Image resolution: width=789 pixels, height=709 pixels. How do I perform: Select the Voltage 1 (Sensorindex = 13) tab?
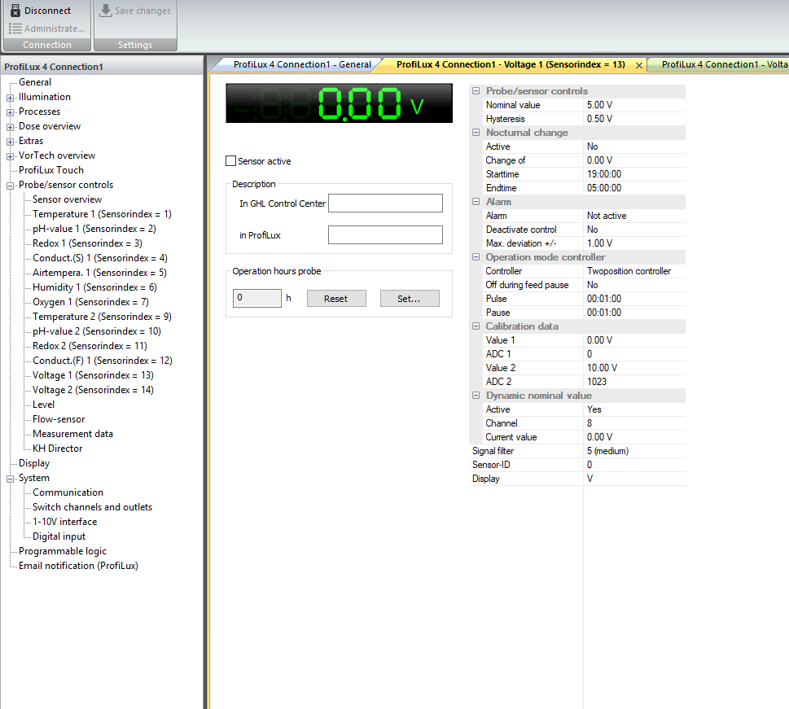(x=511, y=64)
